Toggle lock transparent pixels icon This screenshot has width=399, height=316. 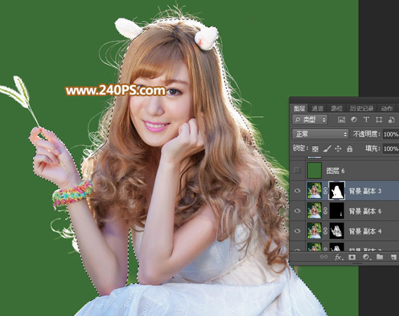click(315, 149)
